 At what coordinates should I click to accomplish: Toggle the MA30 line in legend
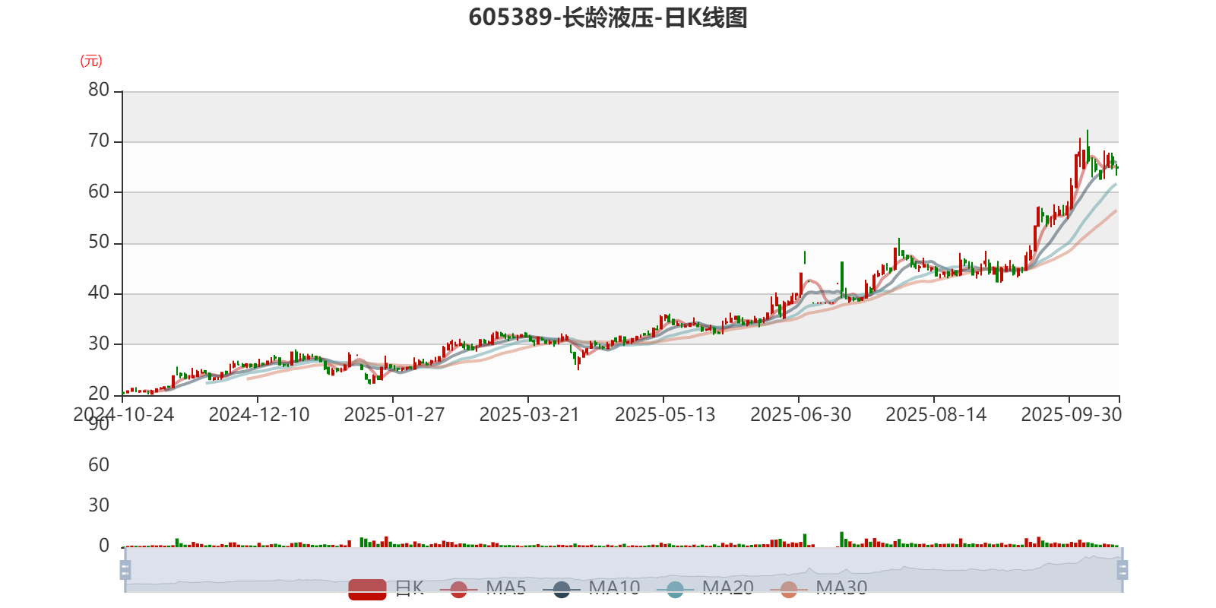(x=819, y=589)
